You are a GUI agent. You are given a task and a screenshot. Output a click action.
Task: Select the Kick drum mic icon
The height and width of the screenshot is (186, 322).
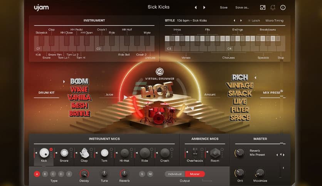click(44, 153)
